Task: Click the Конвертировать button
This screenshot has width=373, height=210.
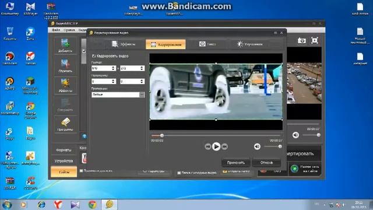Action: [304, 154]
